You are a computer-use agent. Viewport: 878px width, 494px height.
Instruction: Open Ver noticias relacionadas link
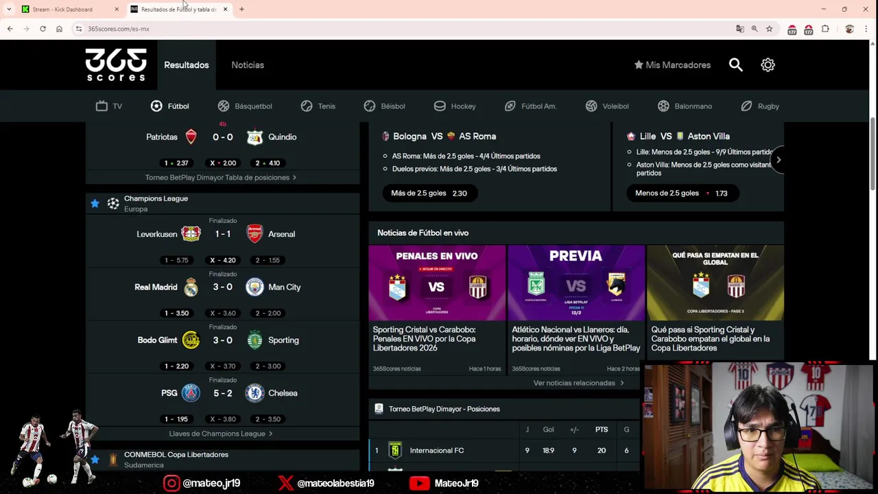579,383
